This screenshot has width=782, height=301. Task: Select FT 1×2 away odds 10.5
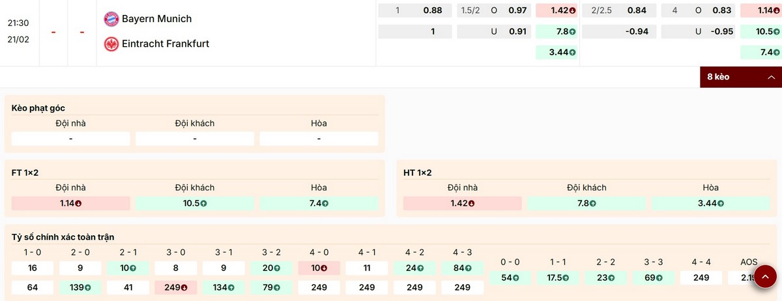(x=195, y=203)
